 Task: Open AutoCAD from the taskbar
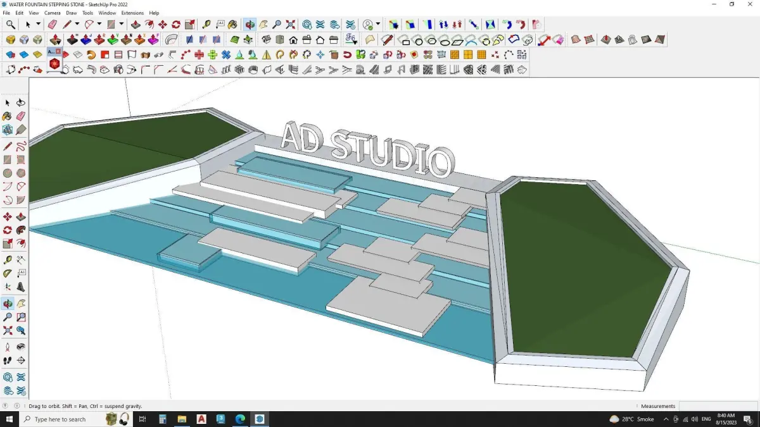(201, 419)
